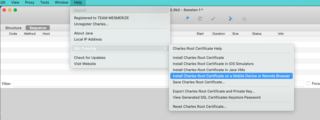Screen dimensions: 320x120
Task: Open the Edit menu in the menu bar
Action: pyautogui.click(x=3, y=2)
